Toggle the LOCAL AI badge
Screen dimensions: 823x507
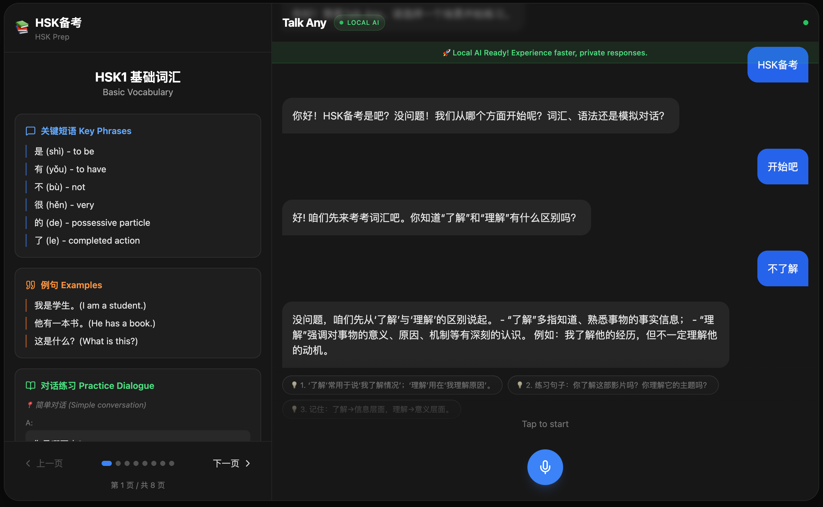tap(359, 23)
